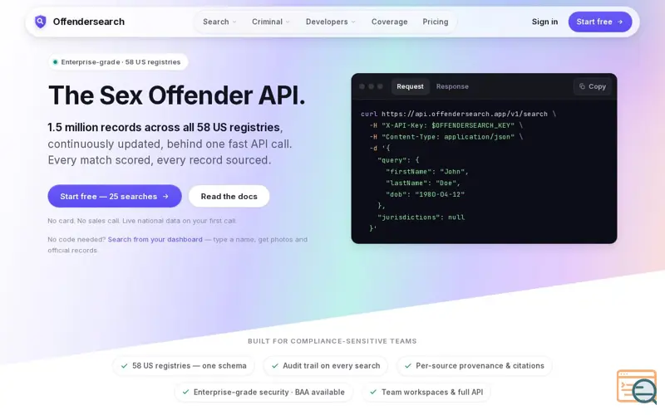Open Search from your dashboard link
665x415 pixels.
(x=155, y=239)
